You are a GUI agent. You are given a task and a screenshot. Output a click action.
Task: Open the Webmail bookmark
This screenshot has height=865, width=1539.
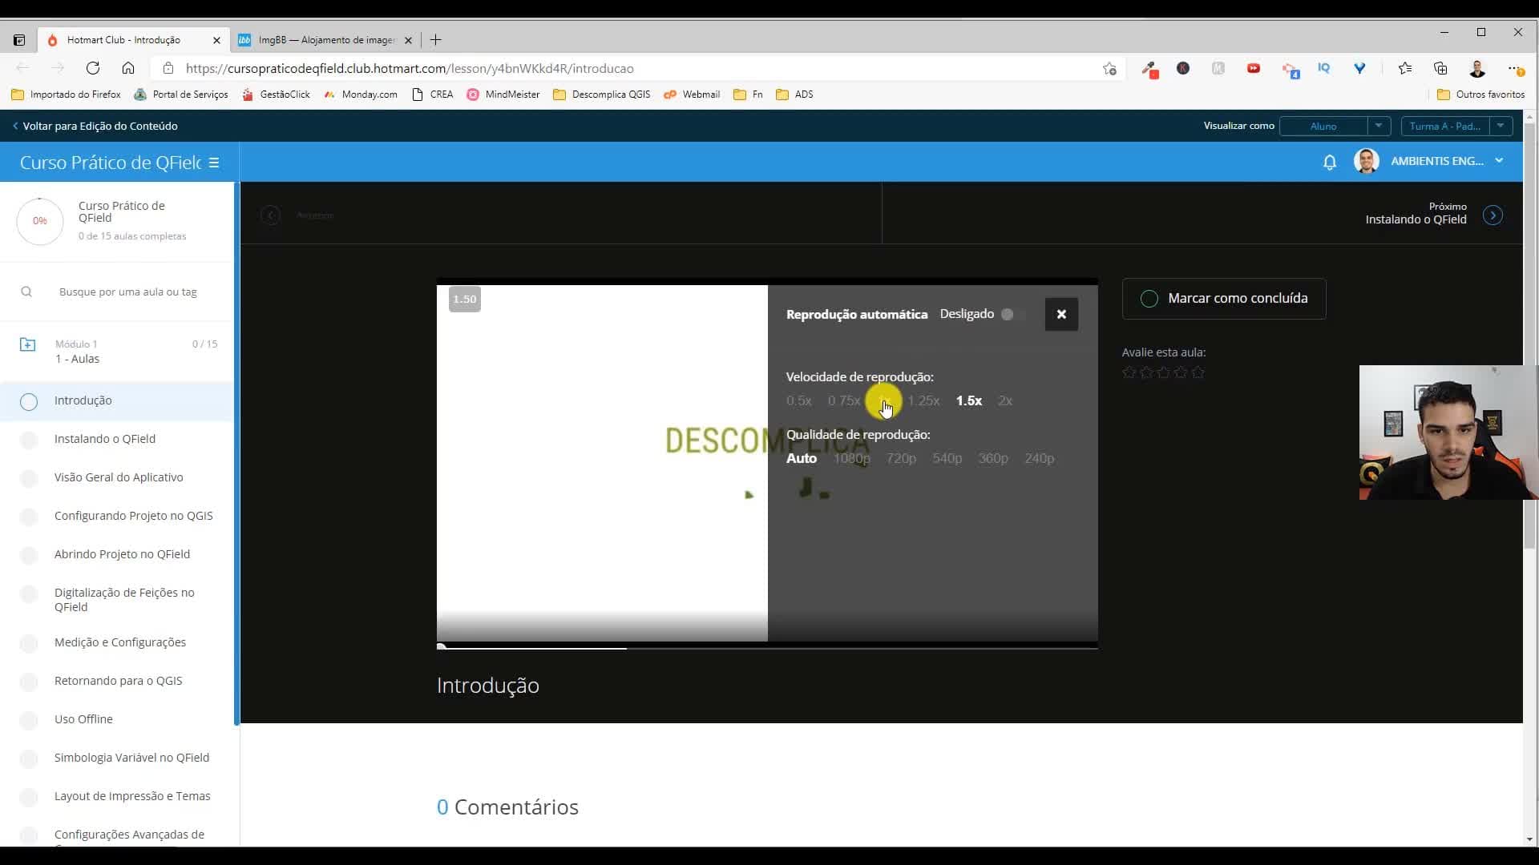point(692,95)
